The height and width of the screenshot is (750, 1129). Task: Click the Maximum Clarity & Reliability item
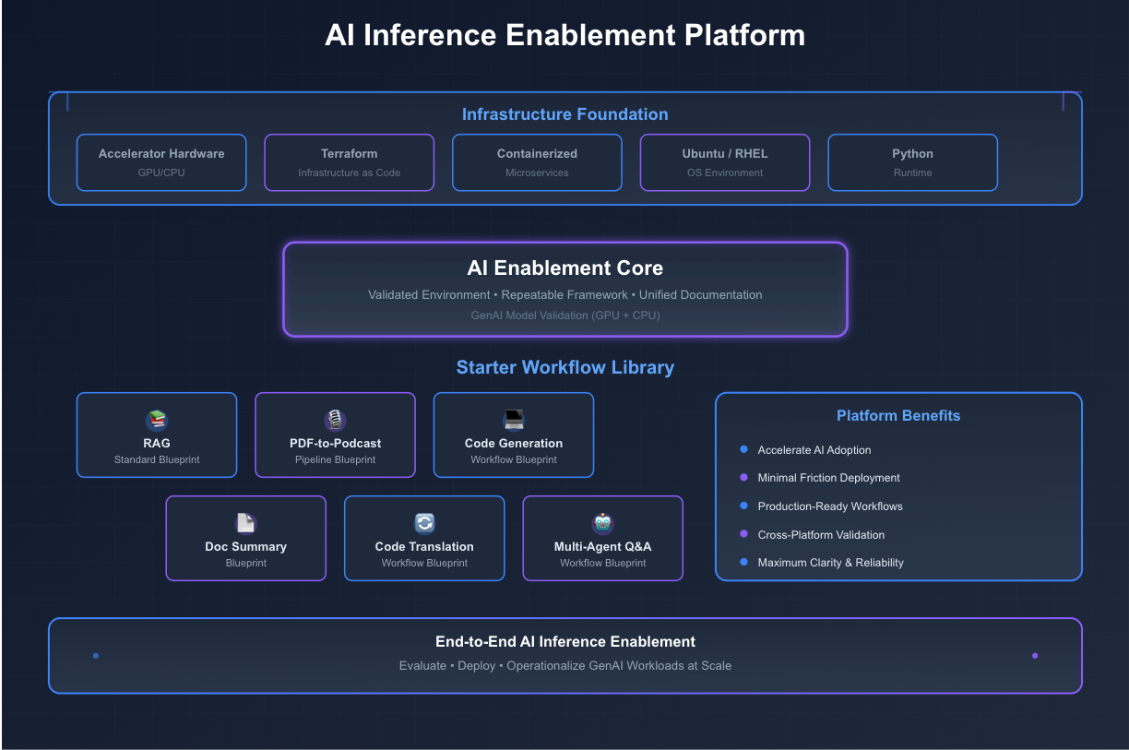pos(830,563)
